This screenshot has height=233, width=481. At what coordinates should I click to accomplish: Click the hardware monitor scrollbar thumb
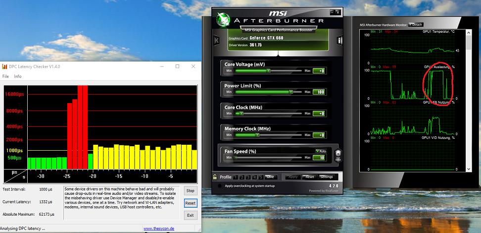(x=469, y=43)
